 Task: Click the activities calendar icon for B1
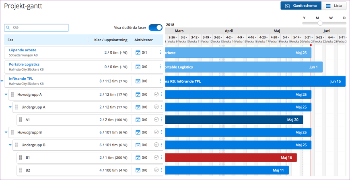(138, 158)
